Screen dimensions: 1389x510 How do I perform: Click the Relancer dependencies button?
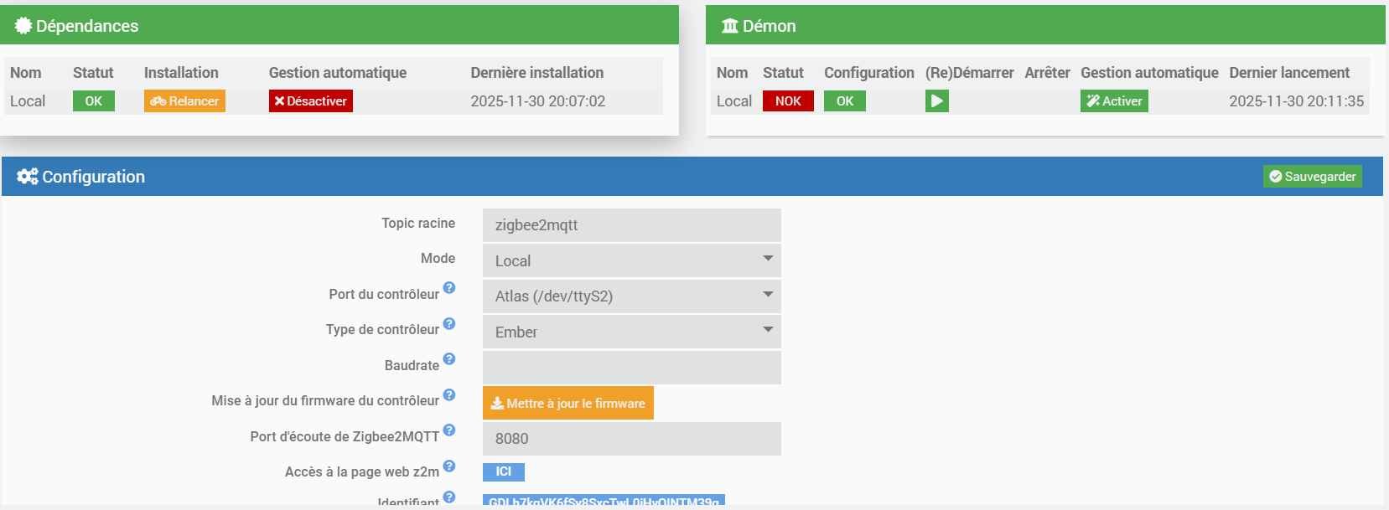[184, 101]
